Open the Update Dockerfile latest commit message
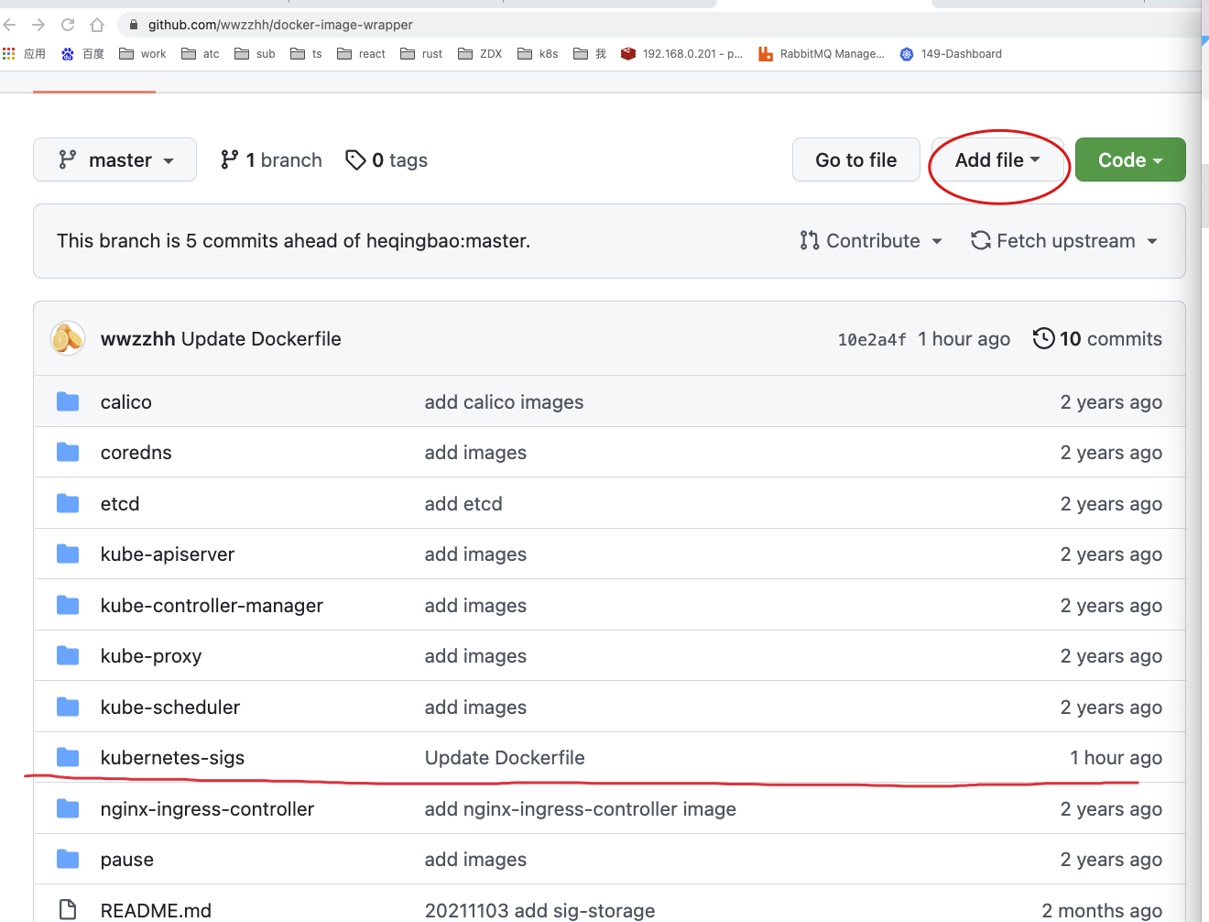This screenshot has width=1209, height=922. (261, 338)
